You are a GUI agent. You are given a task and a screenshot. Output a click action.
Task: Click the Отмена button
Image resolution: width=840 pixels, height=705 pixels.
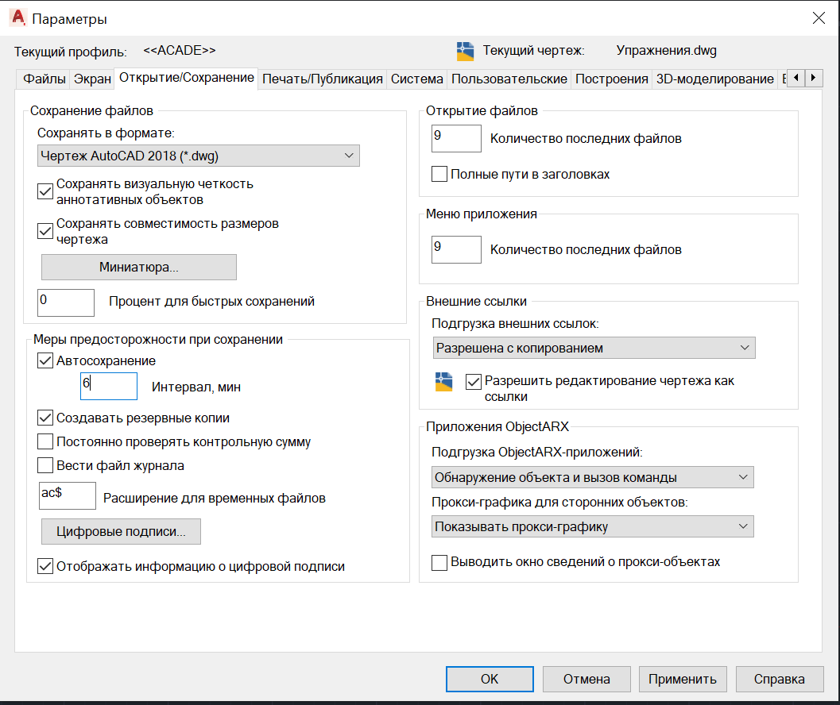click(x=586, y=679)
